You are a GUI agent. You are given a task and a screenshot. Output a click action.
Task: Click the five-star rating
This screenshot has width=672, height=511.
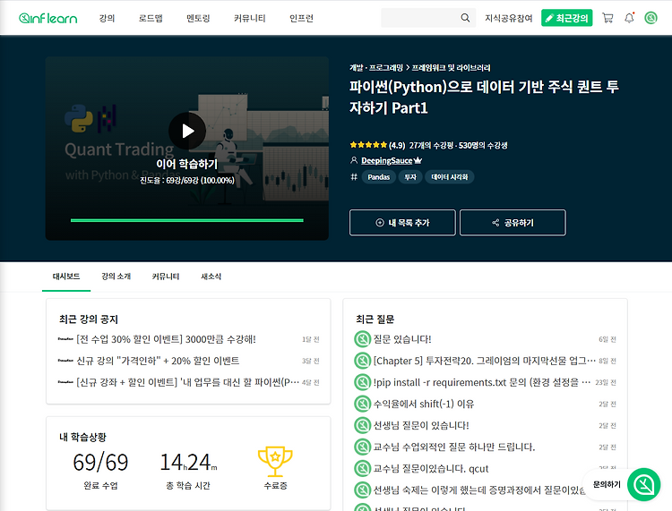[368, 145]
